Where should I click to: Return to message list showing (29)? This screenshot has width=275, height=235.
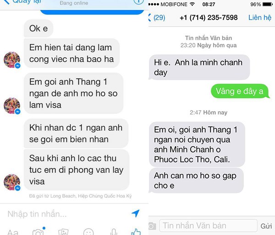(157, 17)
